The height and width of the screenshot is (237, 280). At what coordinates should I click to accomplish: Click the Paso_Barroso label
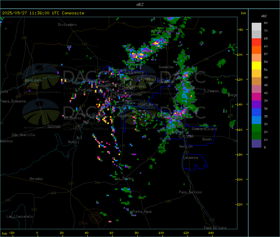click(x=190, y=192)
